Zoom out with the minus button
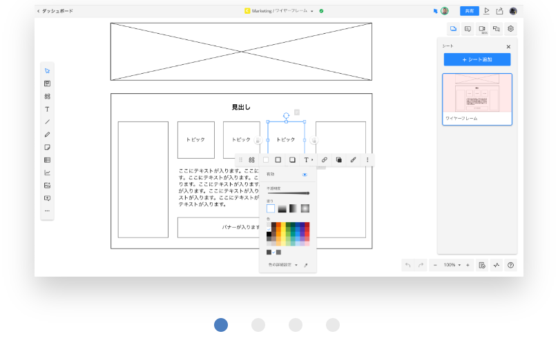 [x=435, y=265]
